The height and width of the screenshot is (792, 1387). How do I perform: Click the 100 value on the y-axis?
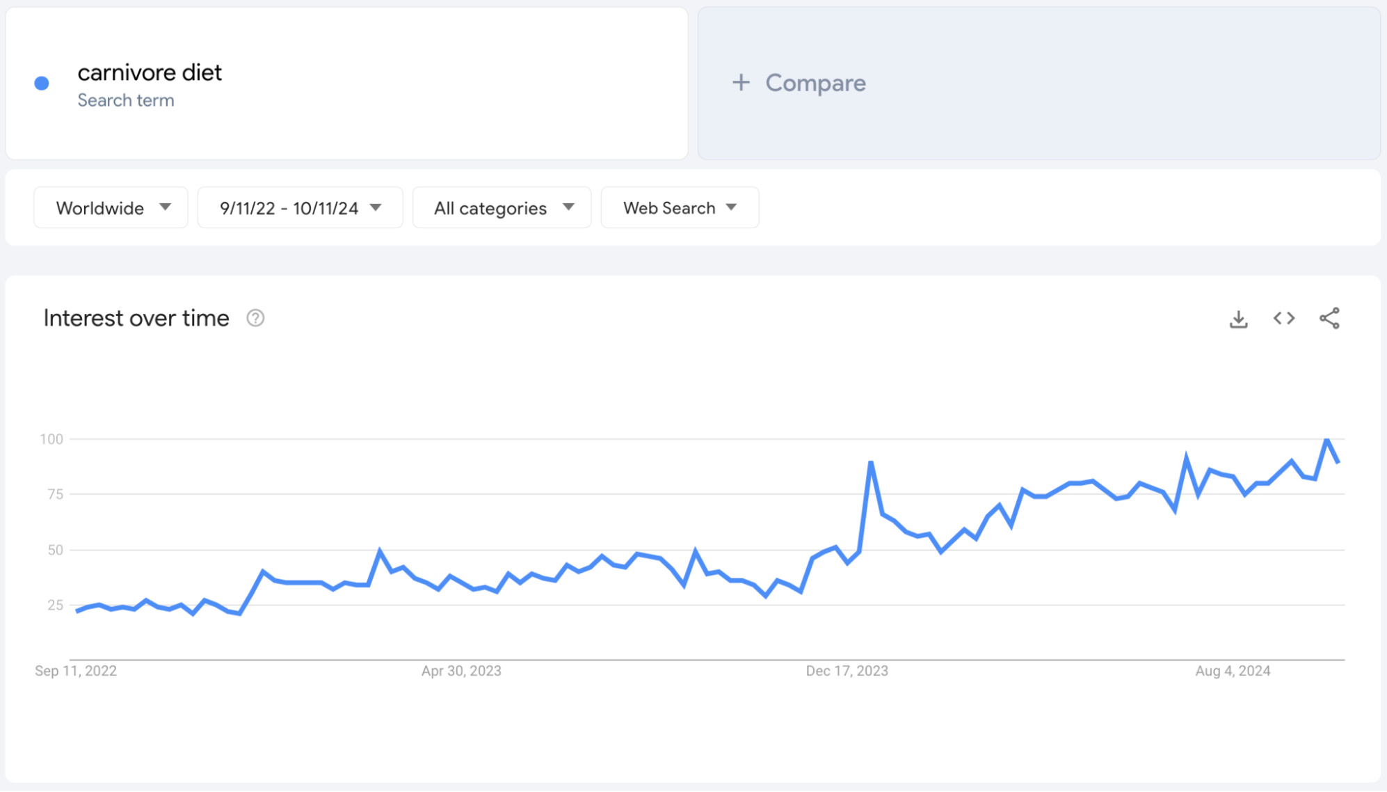(x=51, y=439)
